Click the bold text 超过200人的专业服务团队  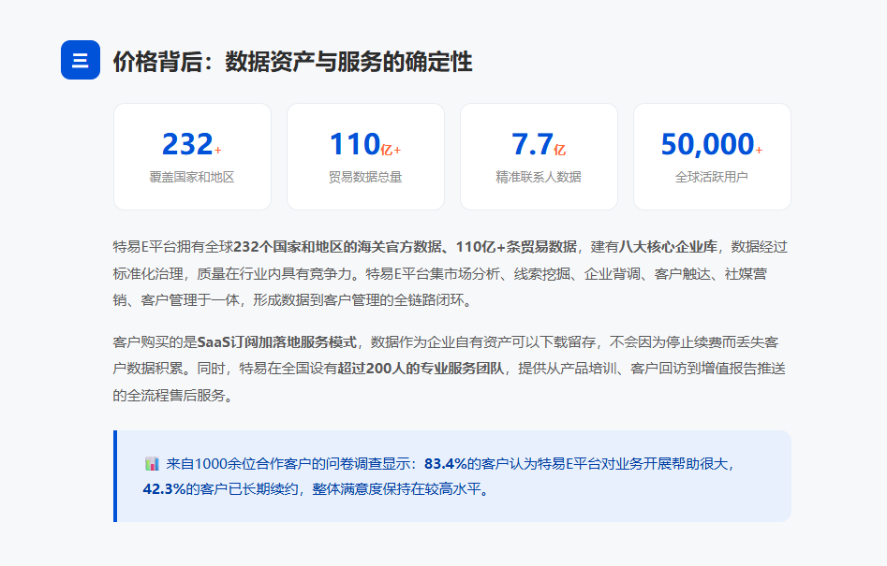[x=421, y=369]
